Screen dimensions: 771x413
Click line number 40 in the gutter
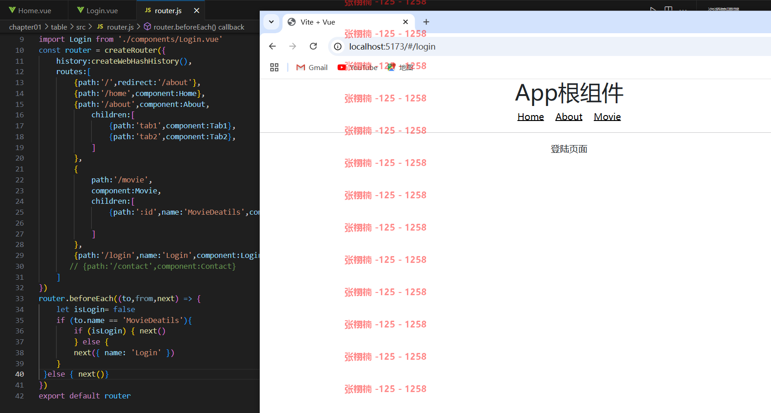pos(20,374)
